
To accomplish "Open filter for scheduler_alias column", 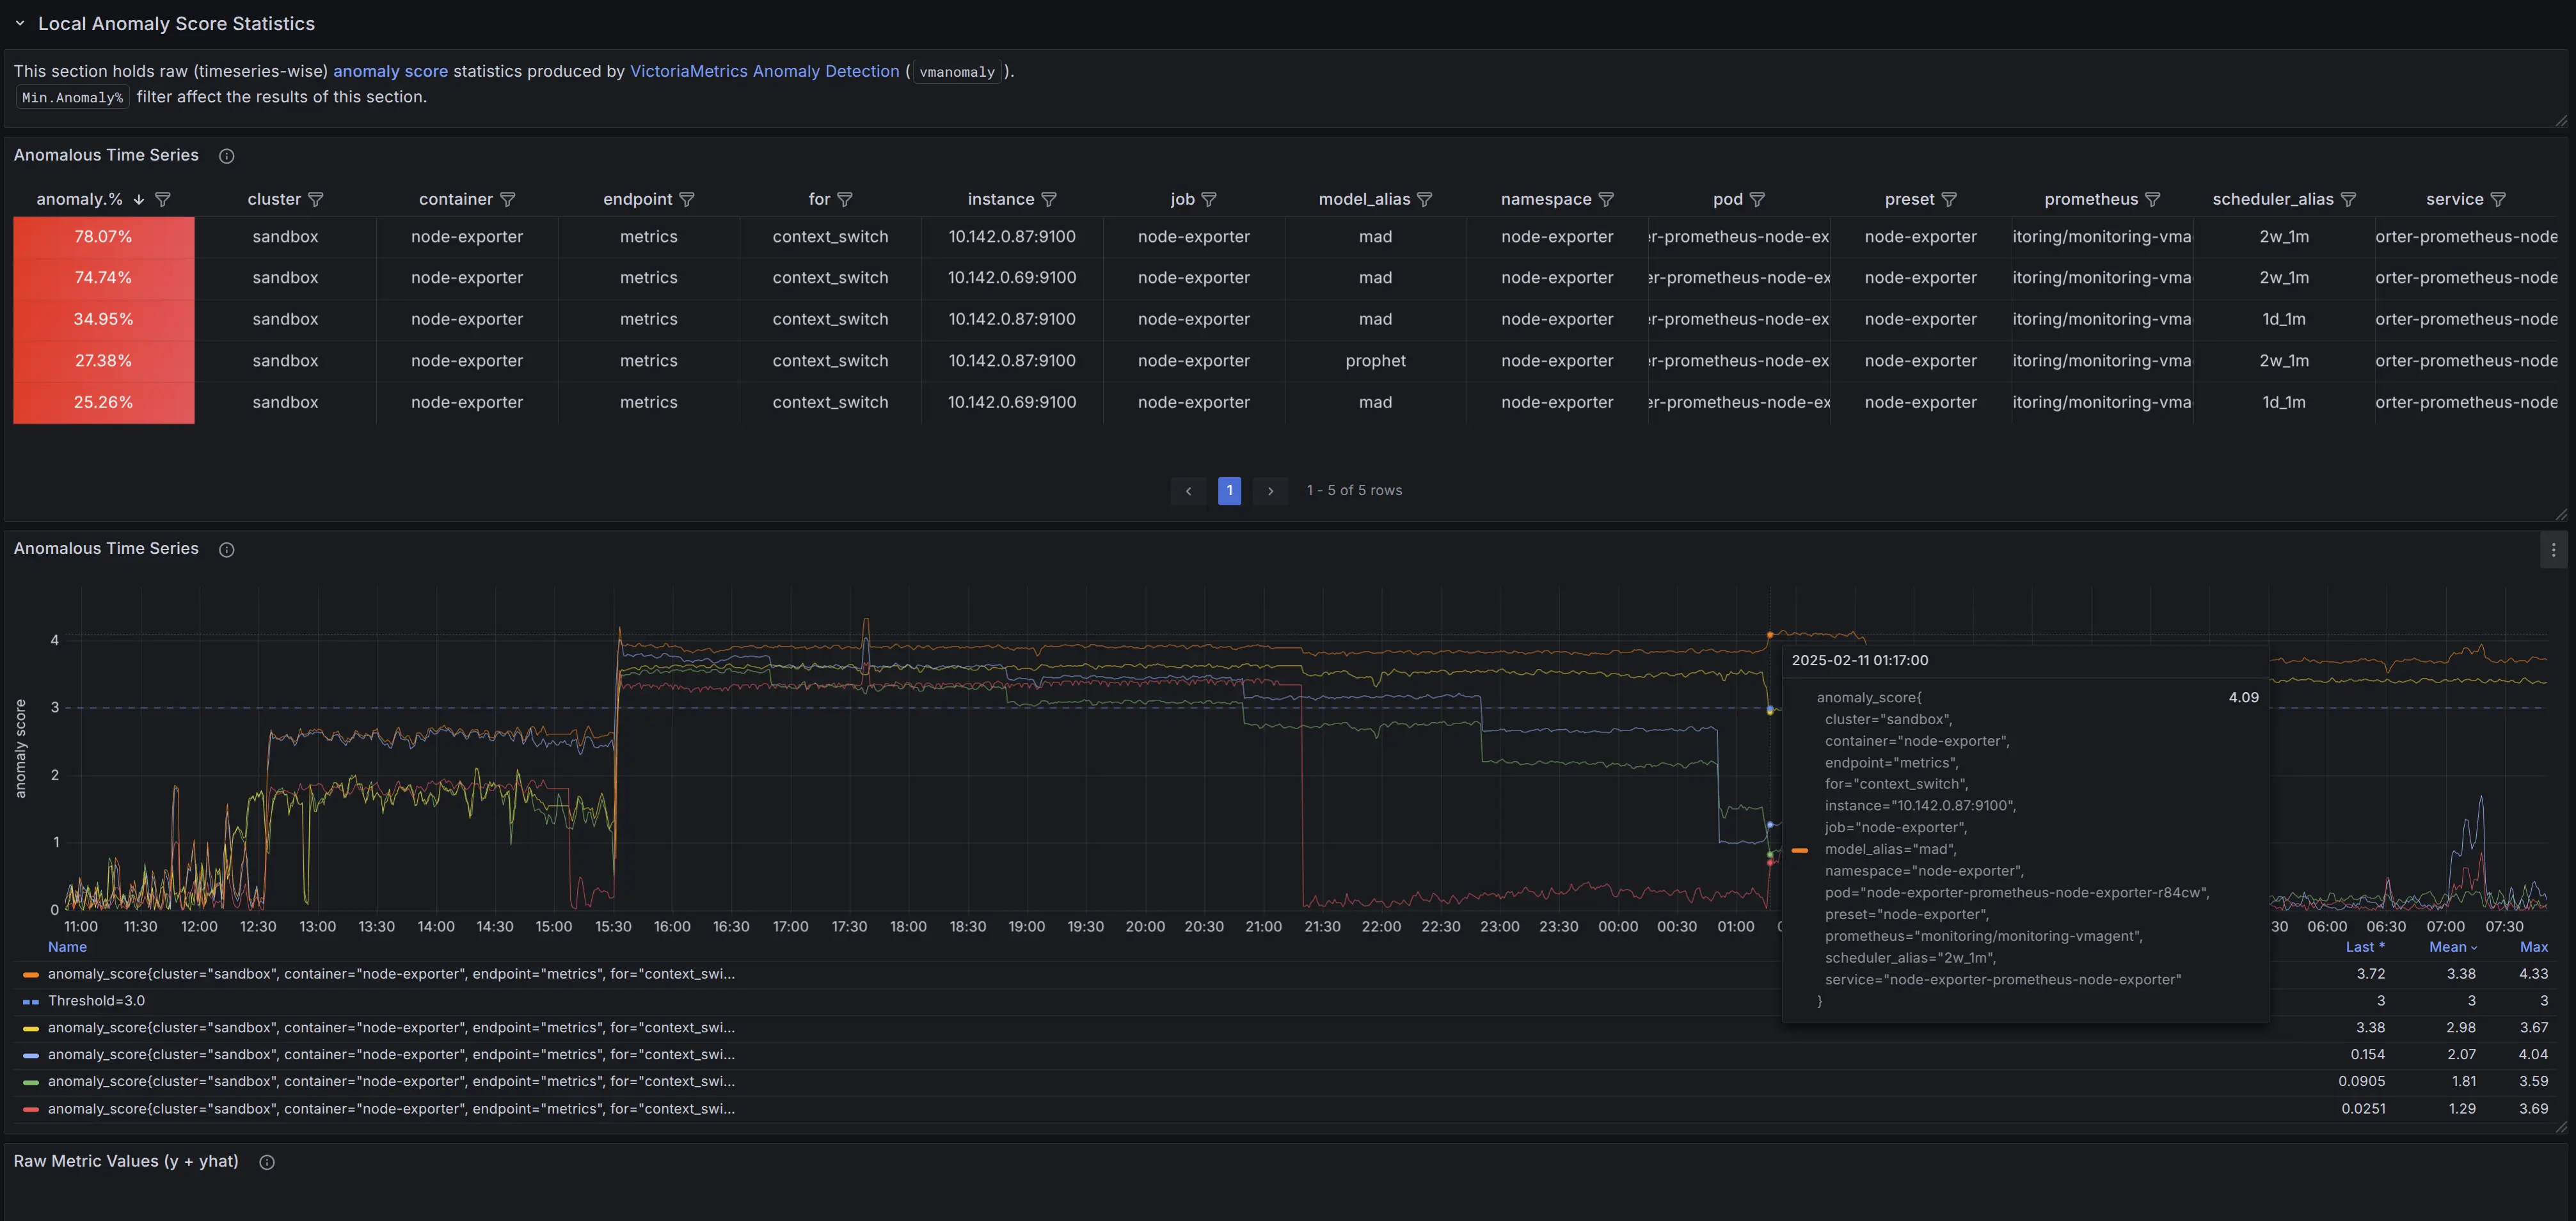I will [x=2348, y=200].
